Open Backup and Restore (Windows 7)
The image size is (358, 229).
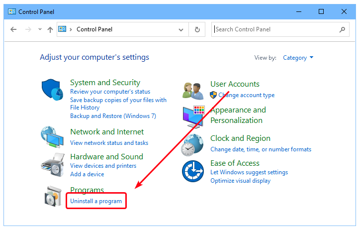[113, 116]
